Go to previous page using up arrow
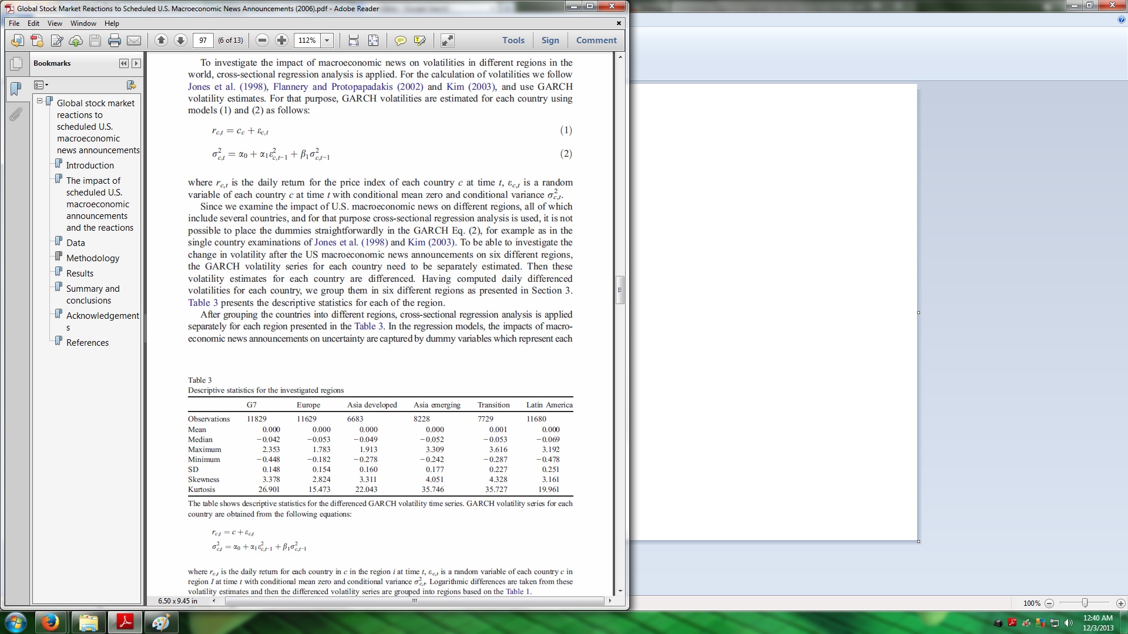The height and width of the screenshot is (634, 1128). [161, 41]
